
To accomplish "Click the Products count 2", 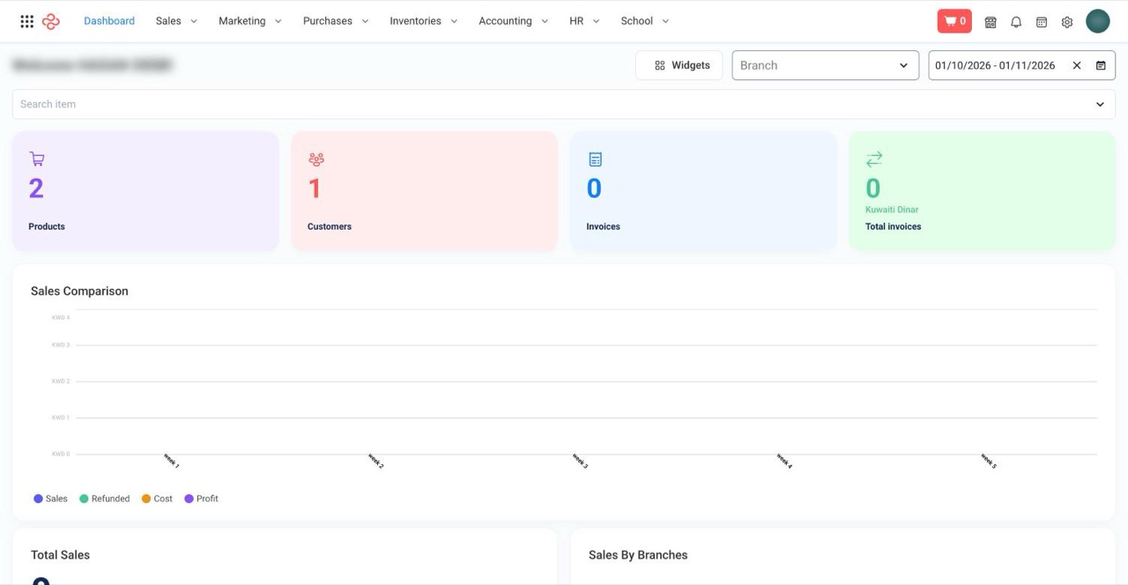I will 36,189.
